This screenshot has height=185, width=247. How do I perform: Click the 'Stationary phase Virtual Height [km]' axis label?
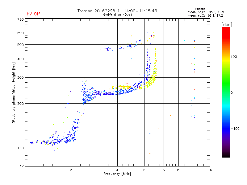(x=14, y=92)
